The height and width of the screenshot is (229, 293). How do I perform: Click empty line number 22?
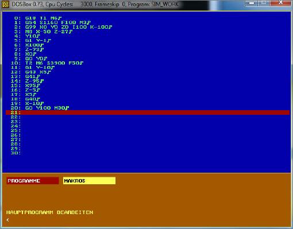16,117
